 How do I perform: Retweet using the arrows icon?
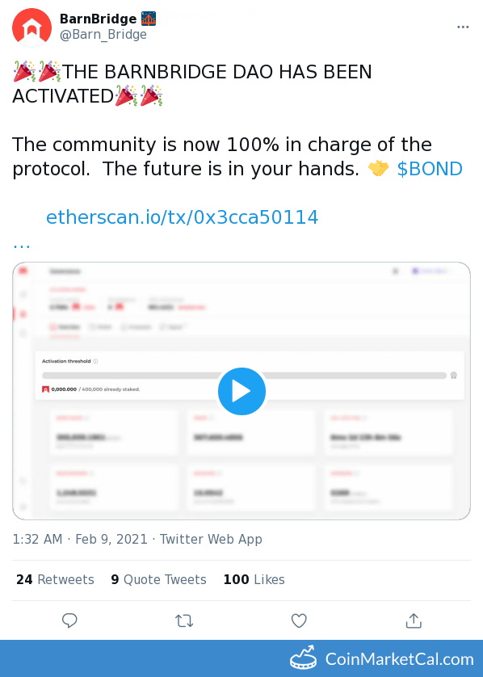click(184, 621)
